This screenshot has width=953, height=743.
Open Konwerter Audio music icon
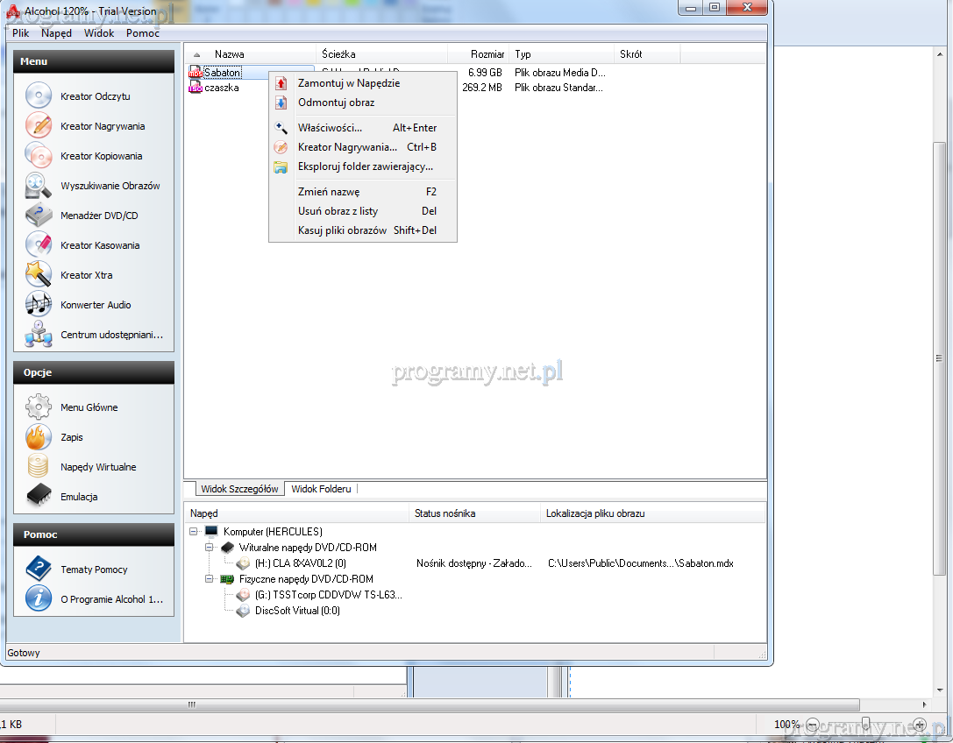[x=39, y=305]
